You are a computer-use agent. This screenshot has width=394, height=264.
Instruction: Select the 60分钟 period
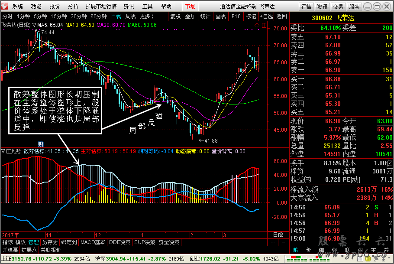99,16
